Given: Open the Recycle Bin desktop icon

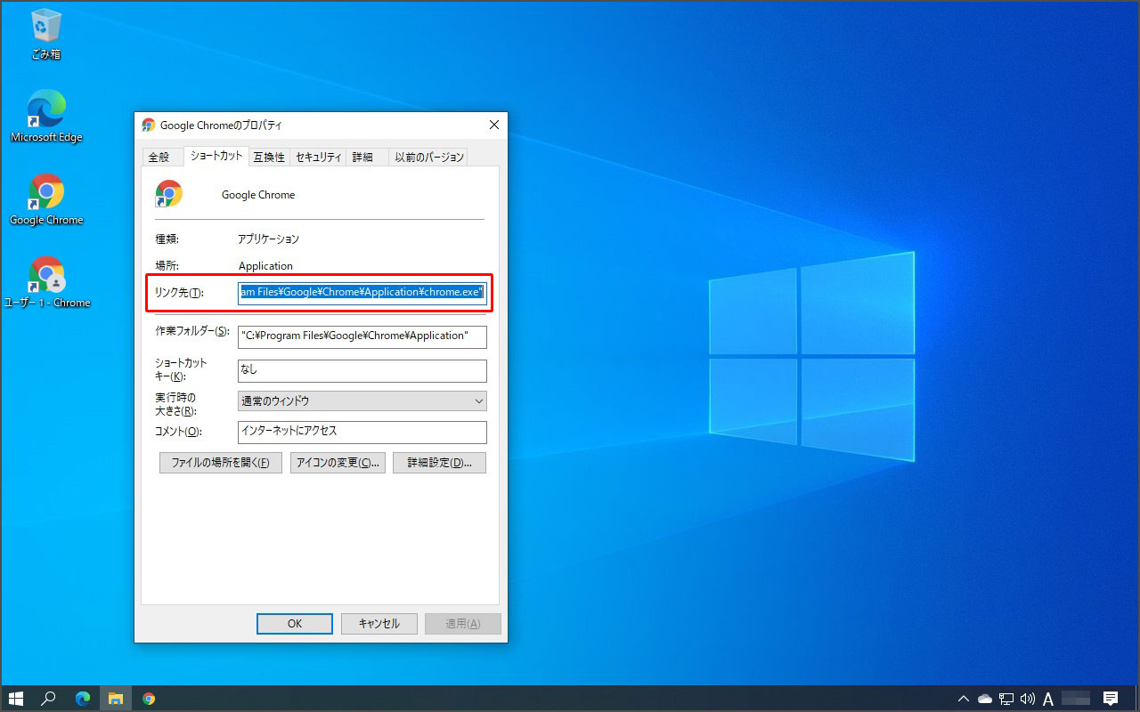Looking at the screenshot, I should [x=45, y=34].
